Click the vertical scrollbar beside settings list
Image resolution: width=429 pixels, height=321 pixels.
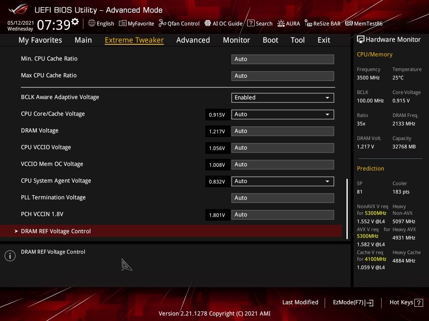pyautogui.click(x=347, y=209)
